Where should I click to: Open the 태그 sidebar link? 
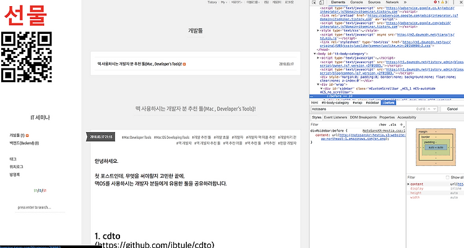point(13,159)
